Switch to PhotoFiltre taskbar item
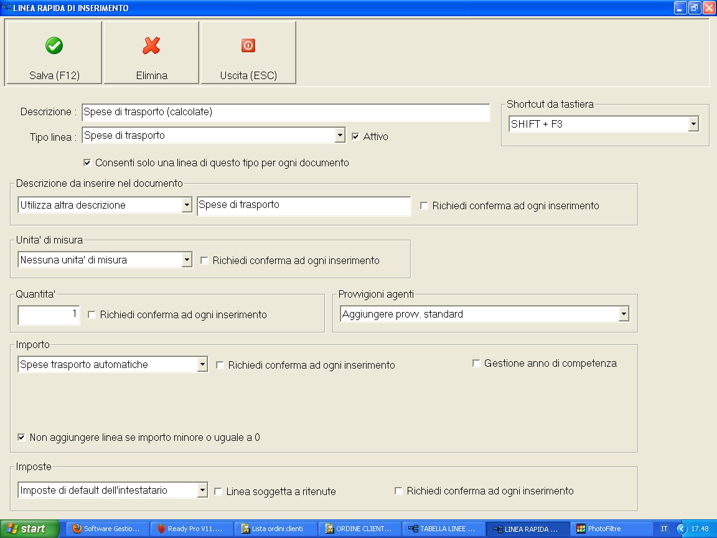The image size is (717, 538). click(612, 529)
